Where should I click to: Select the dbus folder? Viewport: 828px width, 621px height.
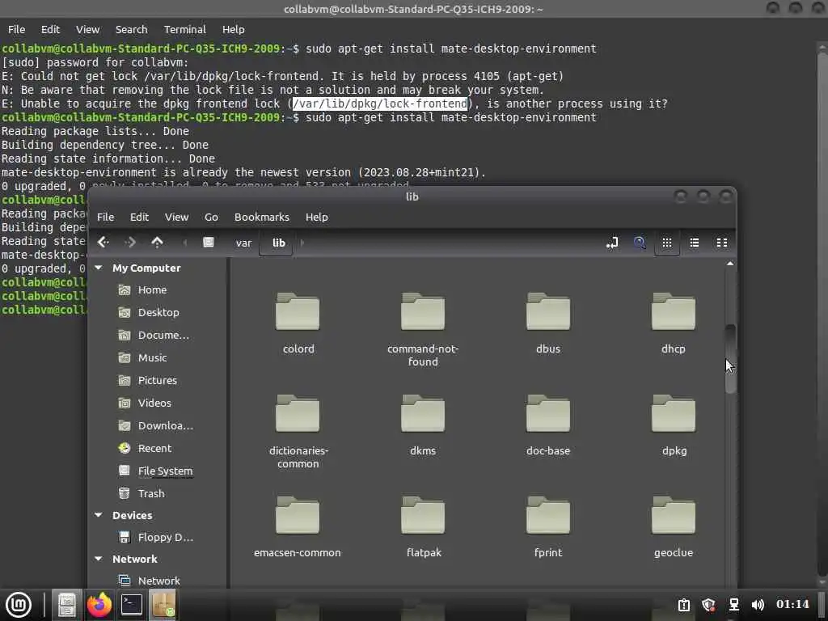pos(548,323)
